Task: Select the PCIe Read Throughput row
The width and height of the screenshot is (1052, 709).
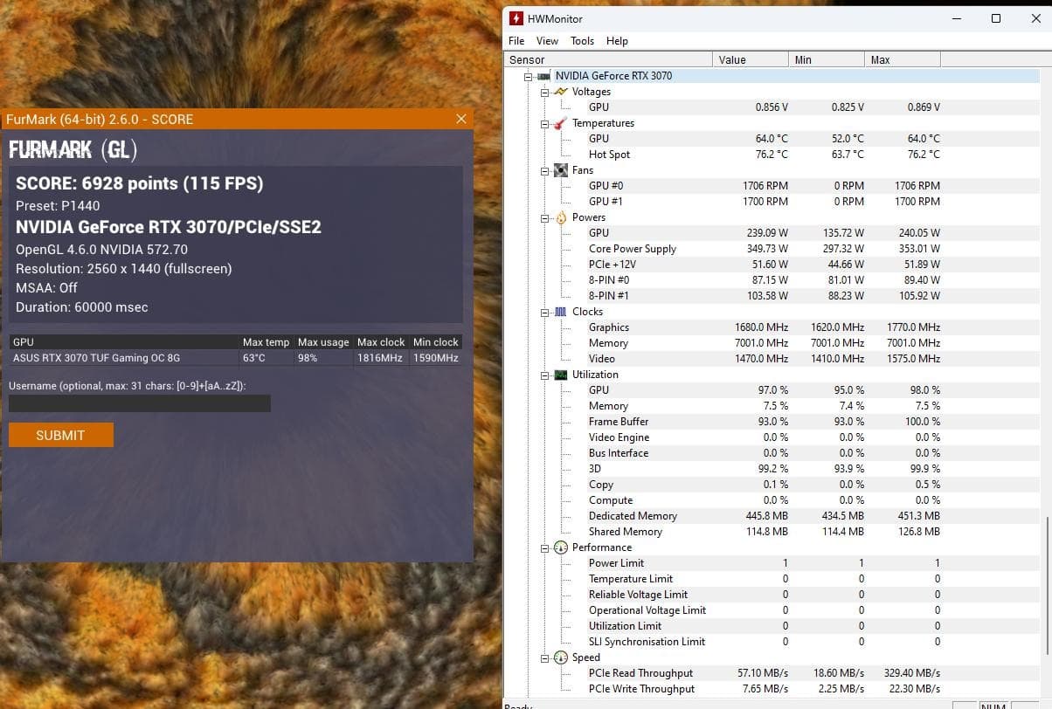Action: pos(772,673)
